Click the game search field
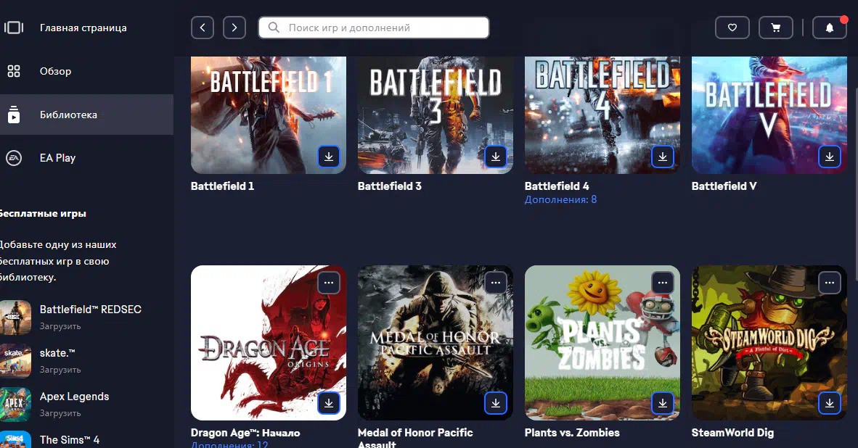The width and height of the screenshot is (858, 448). (x=374, y=28)
